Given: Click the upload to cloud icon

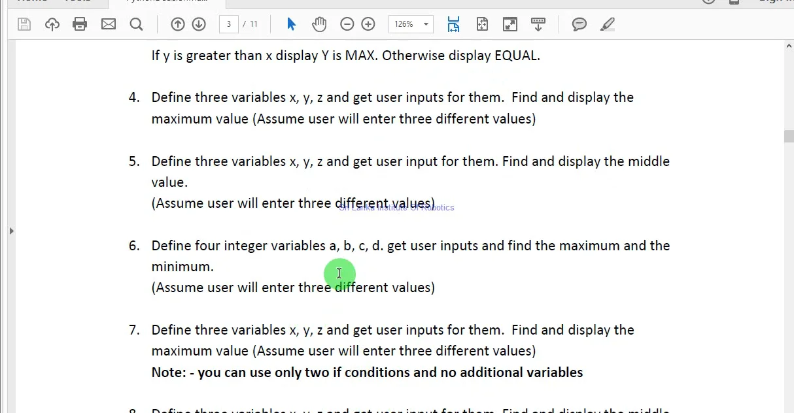Looking at the screenshot, I should point(52,24).
